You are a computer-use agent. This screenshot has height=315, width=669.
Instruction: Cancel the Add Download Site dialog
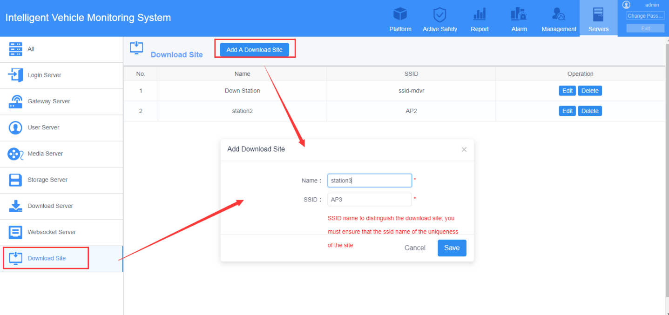pyautogui.click(x=415, y=248)
